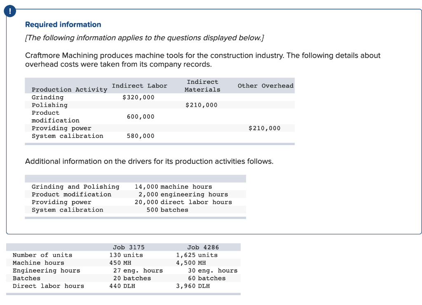This screenshot has height=305, width=422.
Task: Click '450 MH' machine hours value
Action: point(120,263)
